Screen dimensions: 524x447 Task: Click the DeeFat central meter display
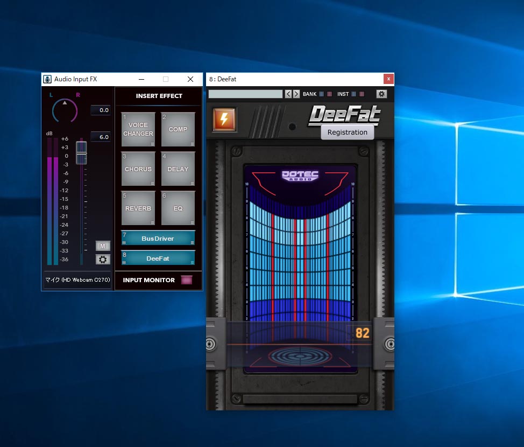click(x=300, y=269)
